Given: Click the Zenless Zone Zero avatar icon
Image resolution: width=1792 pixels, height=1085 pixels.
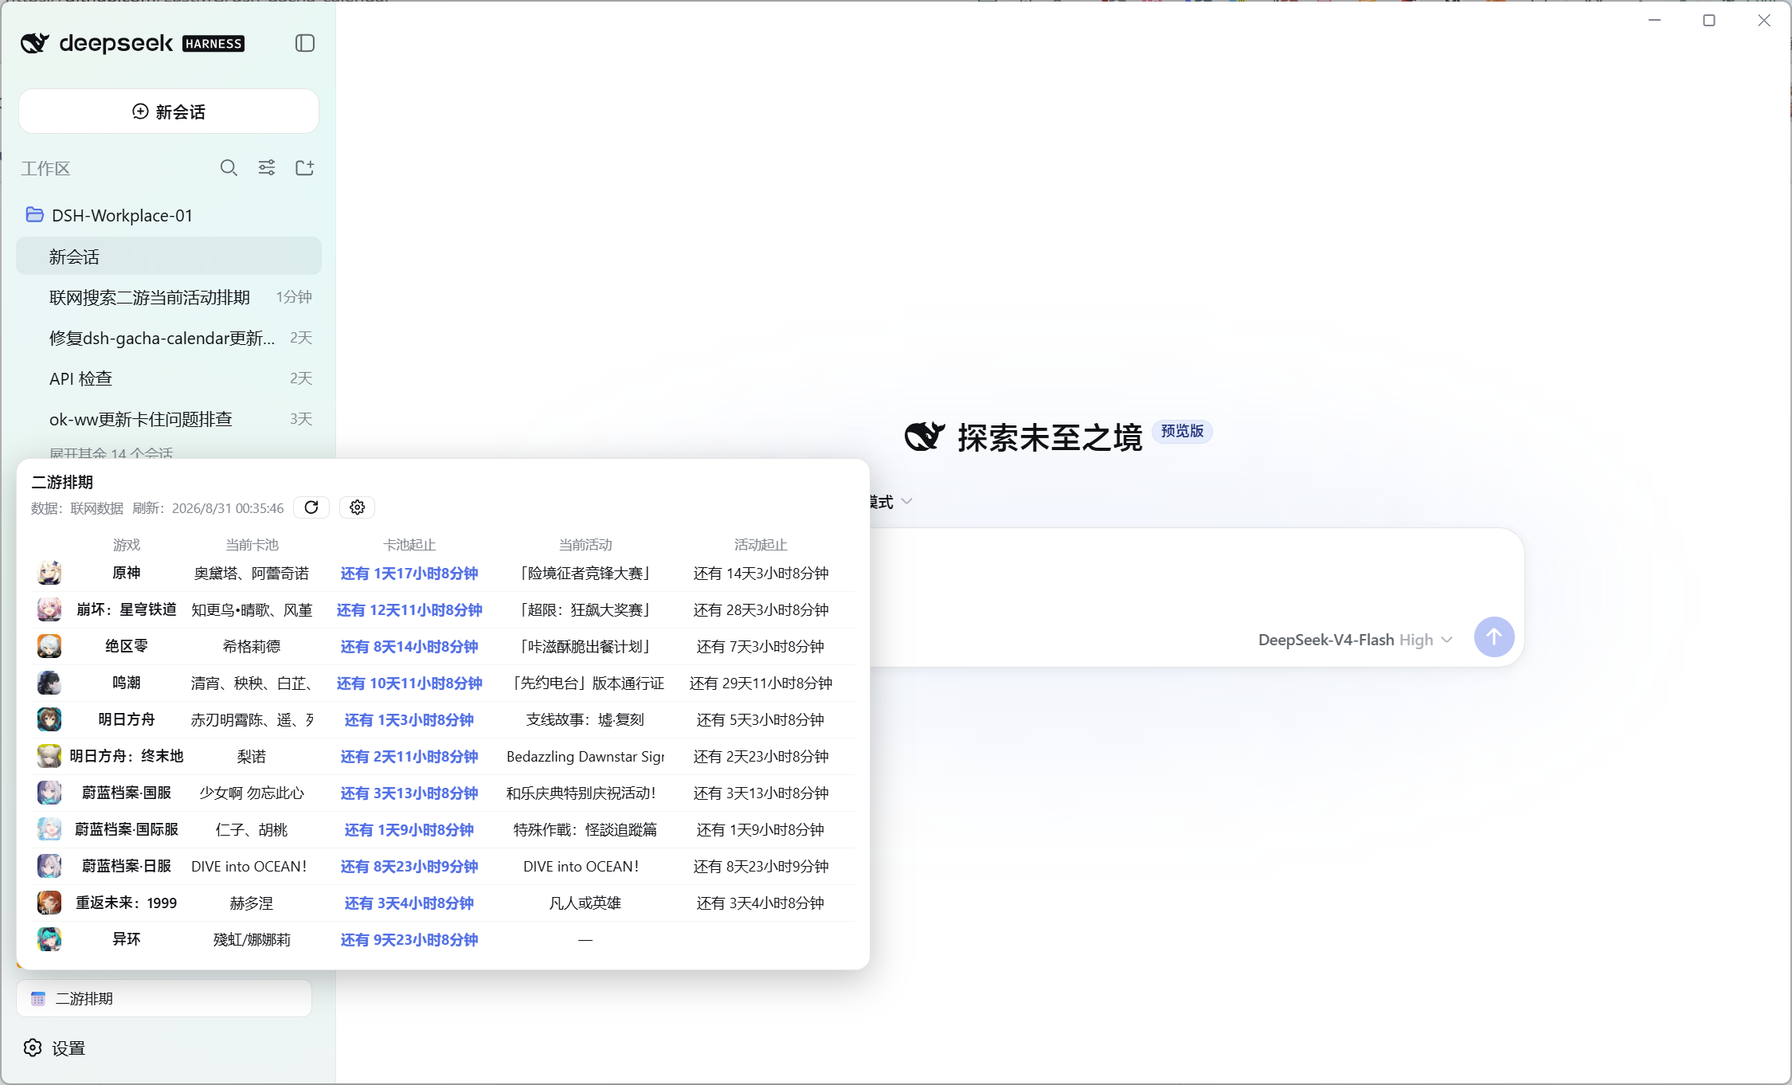Looking at the screenshot, I should (x=49, y=646).
